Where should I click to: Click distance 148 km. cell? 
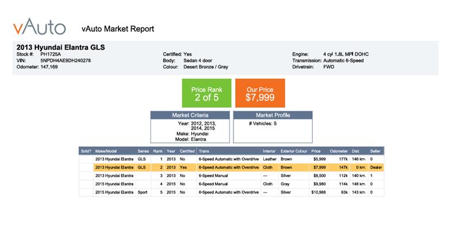[359, 184]
